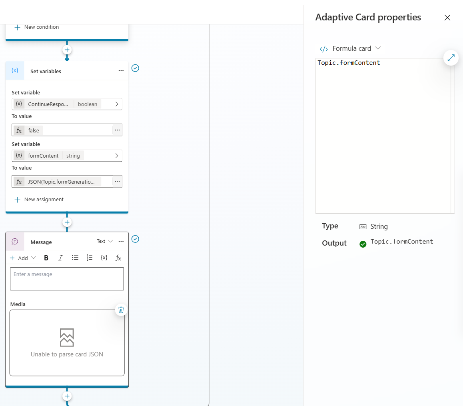Expand the Add dropdown in Message

[x=23, y=258]
